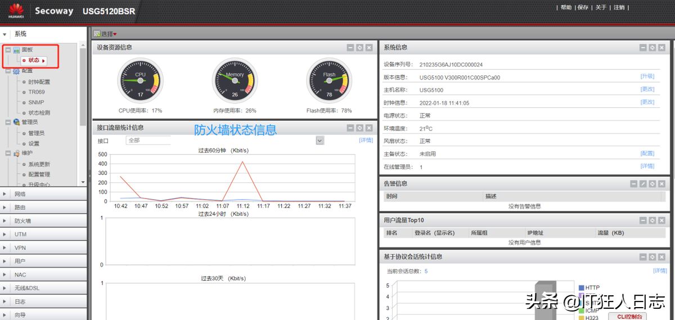Collapse the 系统信息 panel with minus icon

(x=643, y=48)
